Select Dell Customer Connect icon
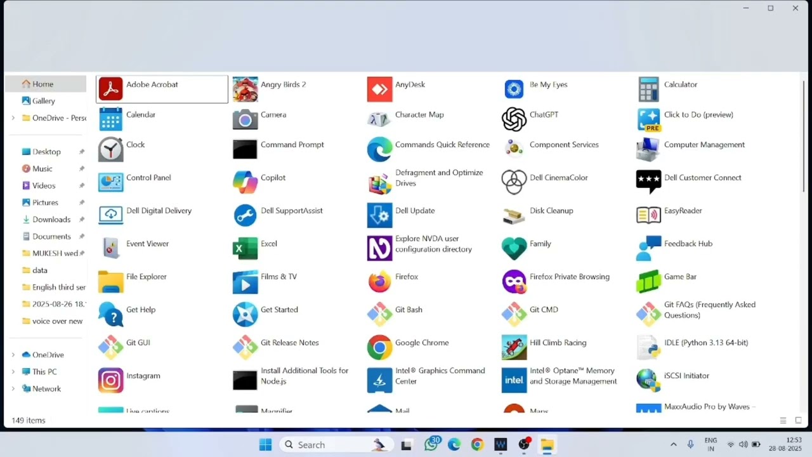Image resolution: width=812 pixels, height=457 pixels. pyautogui.click(x=648, y=182)
